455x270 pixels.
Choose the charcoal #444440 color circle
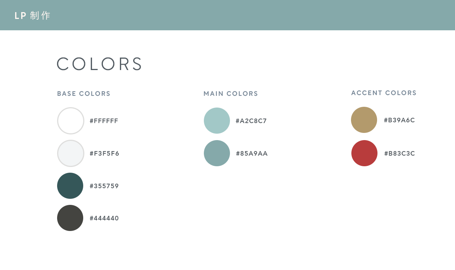tap(70, 218)
